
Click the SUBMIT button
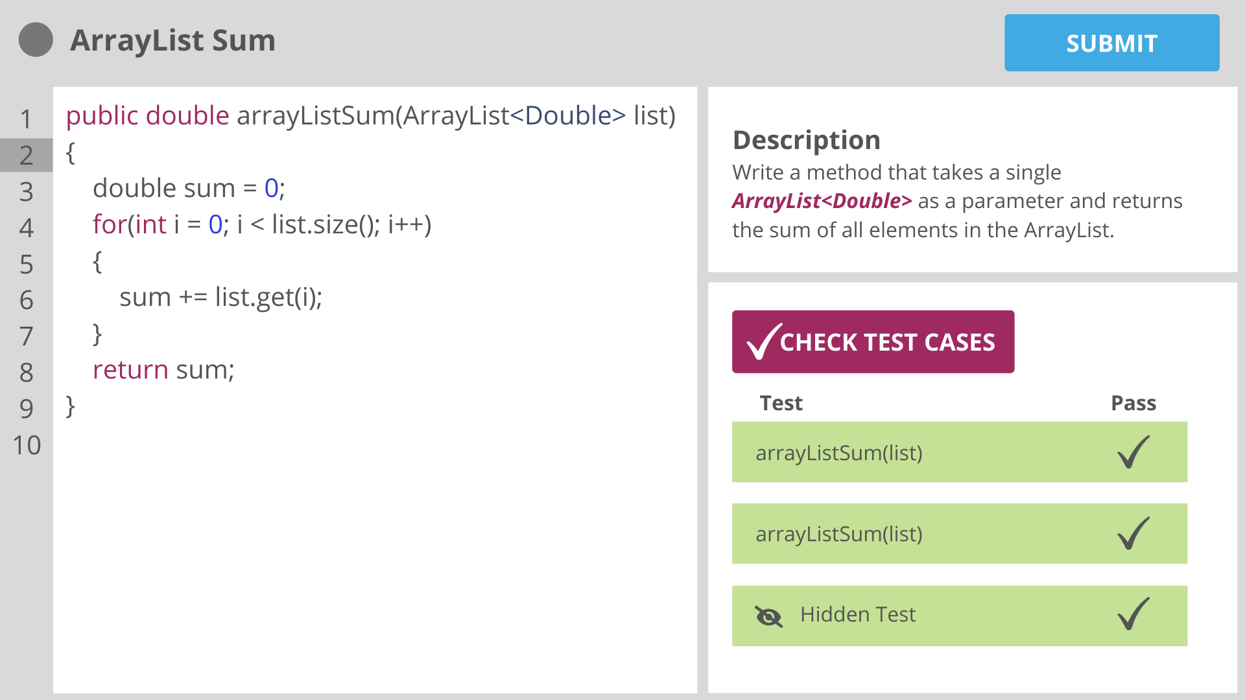[1111, 42]
